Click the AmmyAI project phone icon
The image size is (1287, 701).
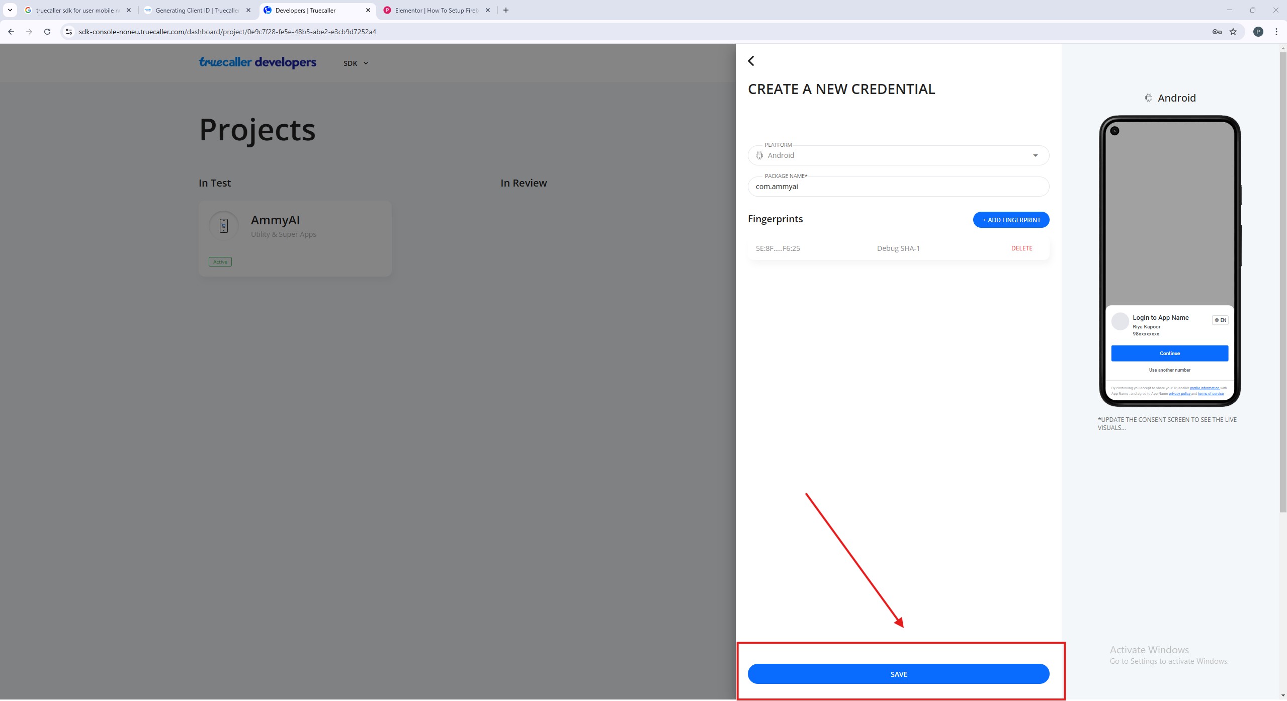[224, 225]
